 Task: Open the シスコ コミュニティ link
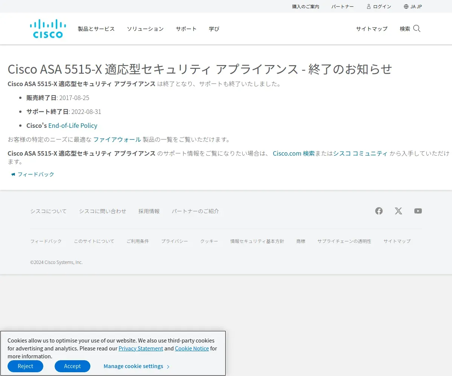click(x=360, y=153)
